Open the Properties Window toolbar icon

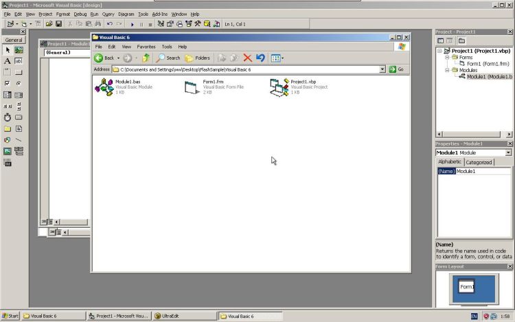pyautogui.click(x=170, y=23)
